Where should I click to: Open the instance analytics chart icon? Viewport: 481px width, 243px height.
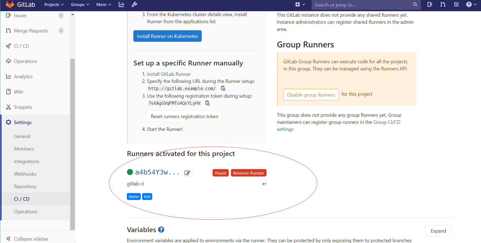pyautogui.click(x=121, y=4)
